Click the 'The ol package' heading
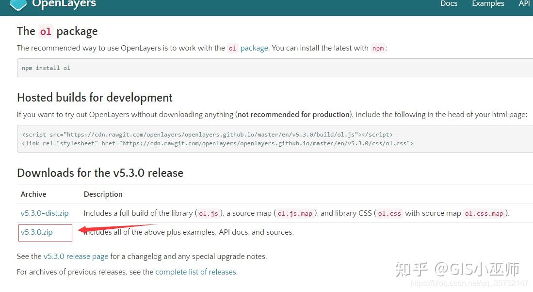The height and width of the screenshot is (292, 533). pos(57,32)
